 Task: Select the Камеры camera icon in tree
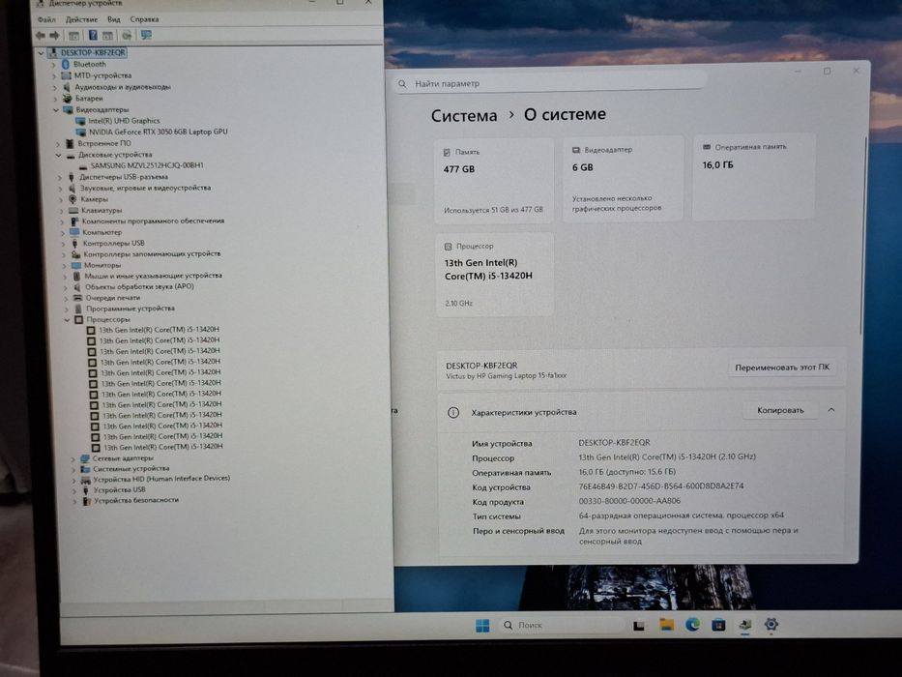73,199
